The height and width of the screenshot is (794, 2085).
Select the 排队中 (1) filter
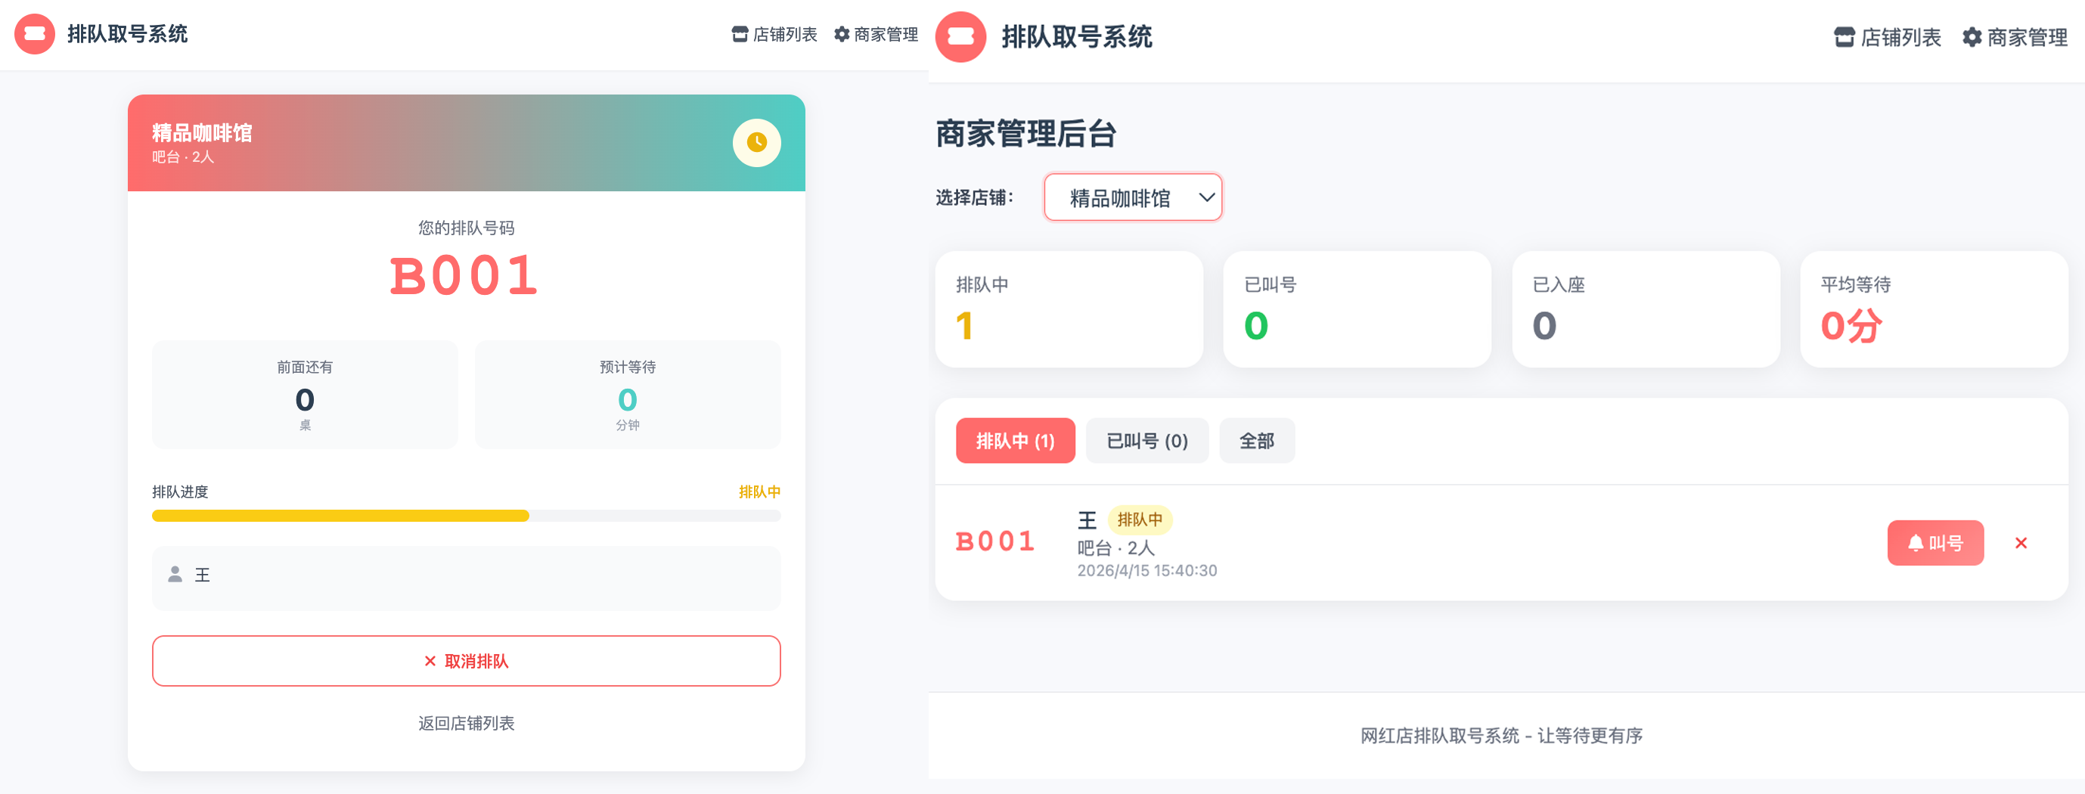click(1016, 440)
